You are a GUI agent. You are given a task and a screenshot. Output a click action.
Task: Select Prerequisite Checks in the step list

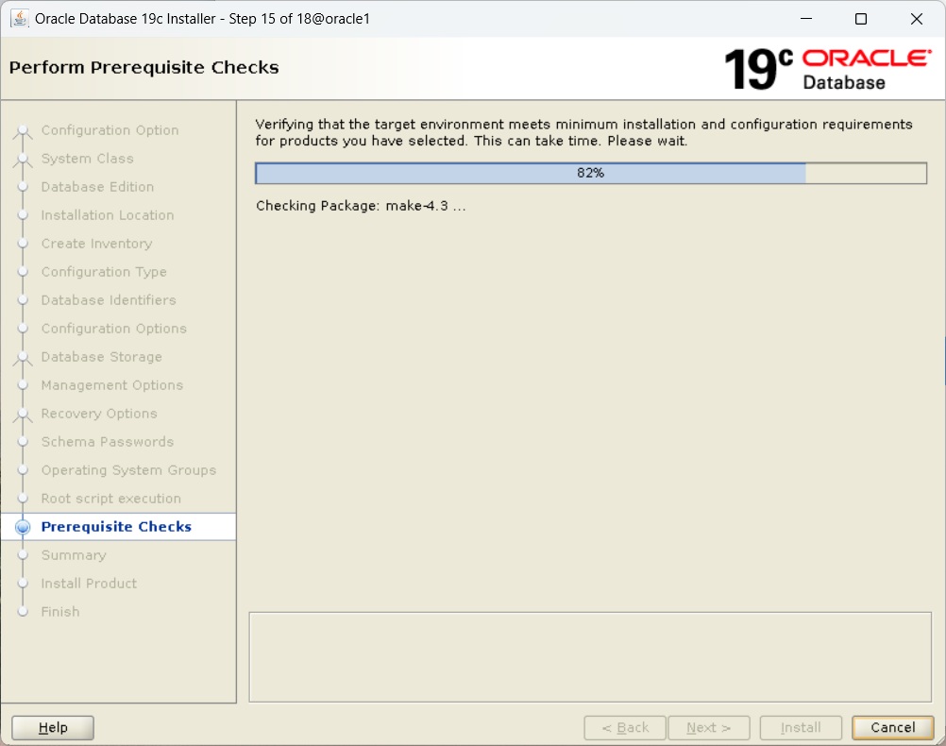pyautogui.click(x=116, y=527)
